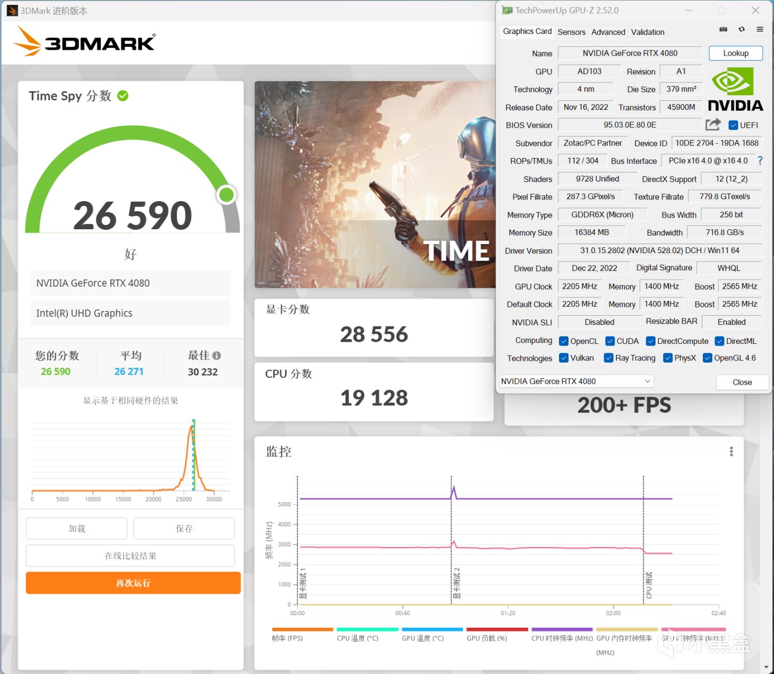The height and width of the screenshot is (674, 774).
Task: Close the GPU-Z window with the X
Action: tap(755, 10)
